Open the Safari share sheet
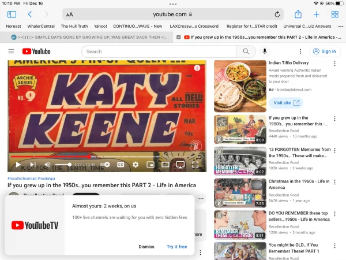This screenshot has width=346, height=260. tap(298, 14)
